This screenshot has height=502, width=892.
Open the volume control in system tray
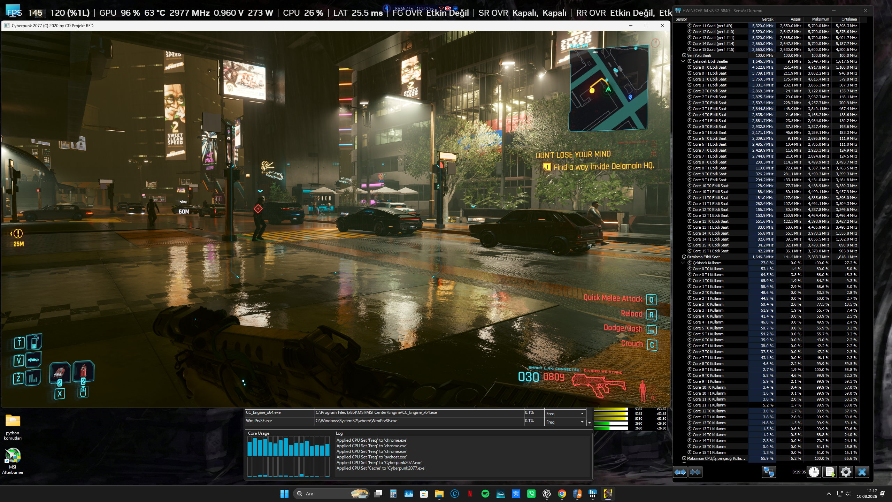click(x=848, y=494)
